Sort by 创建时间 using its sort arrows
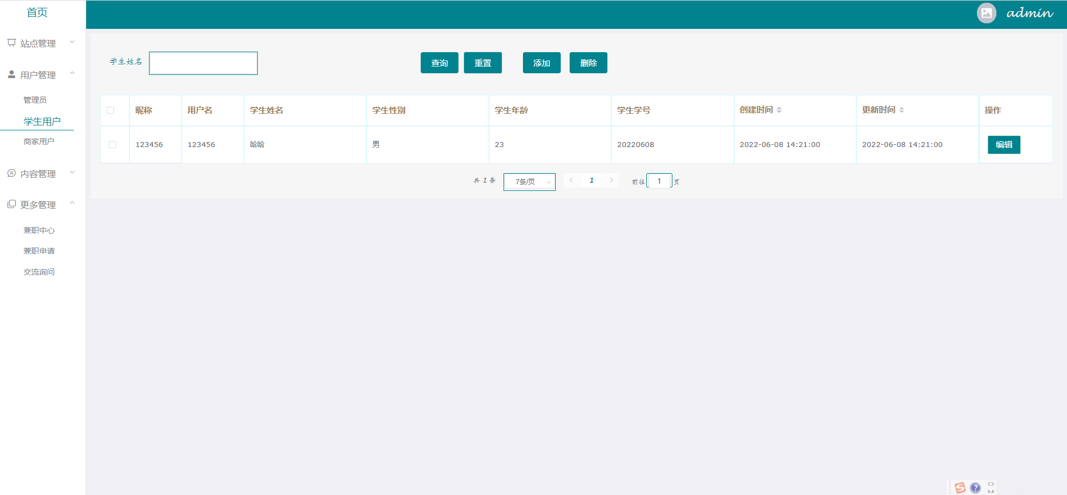The image size is (1067, 495). point(779,110)
